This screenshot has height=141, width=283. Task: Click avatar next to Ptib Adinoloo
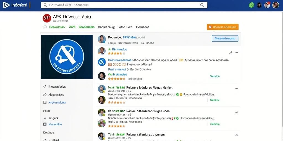coord(102,76)
